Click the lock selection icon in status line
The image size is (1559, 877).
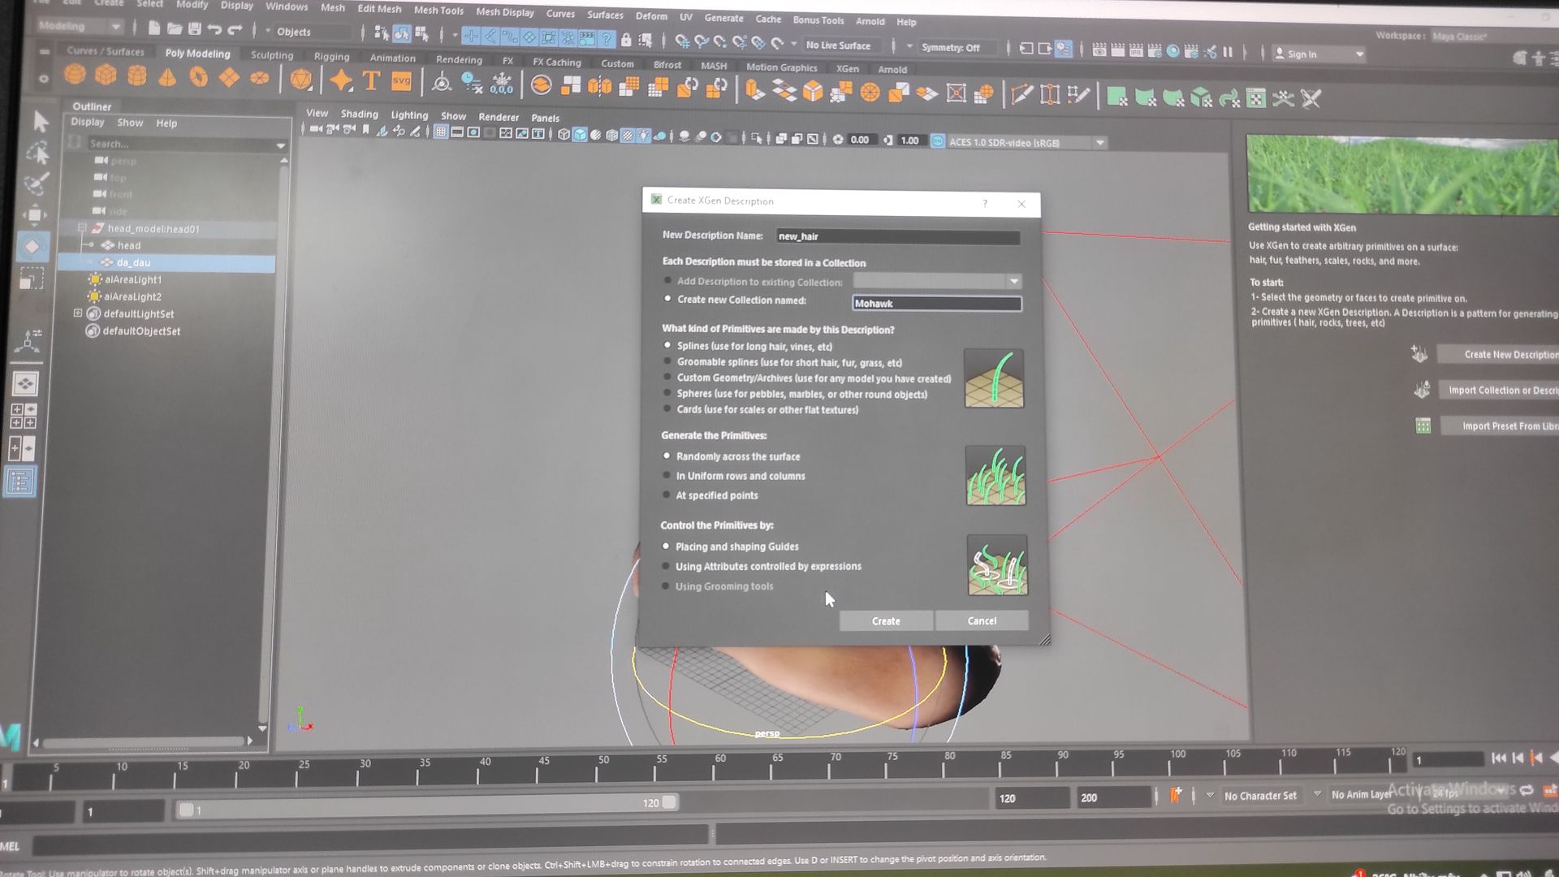click(626, 39)
